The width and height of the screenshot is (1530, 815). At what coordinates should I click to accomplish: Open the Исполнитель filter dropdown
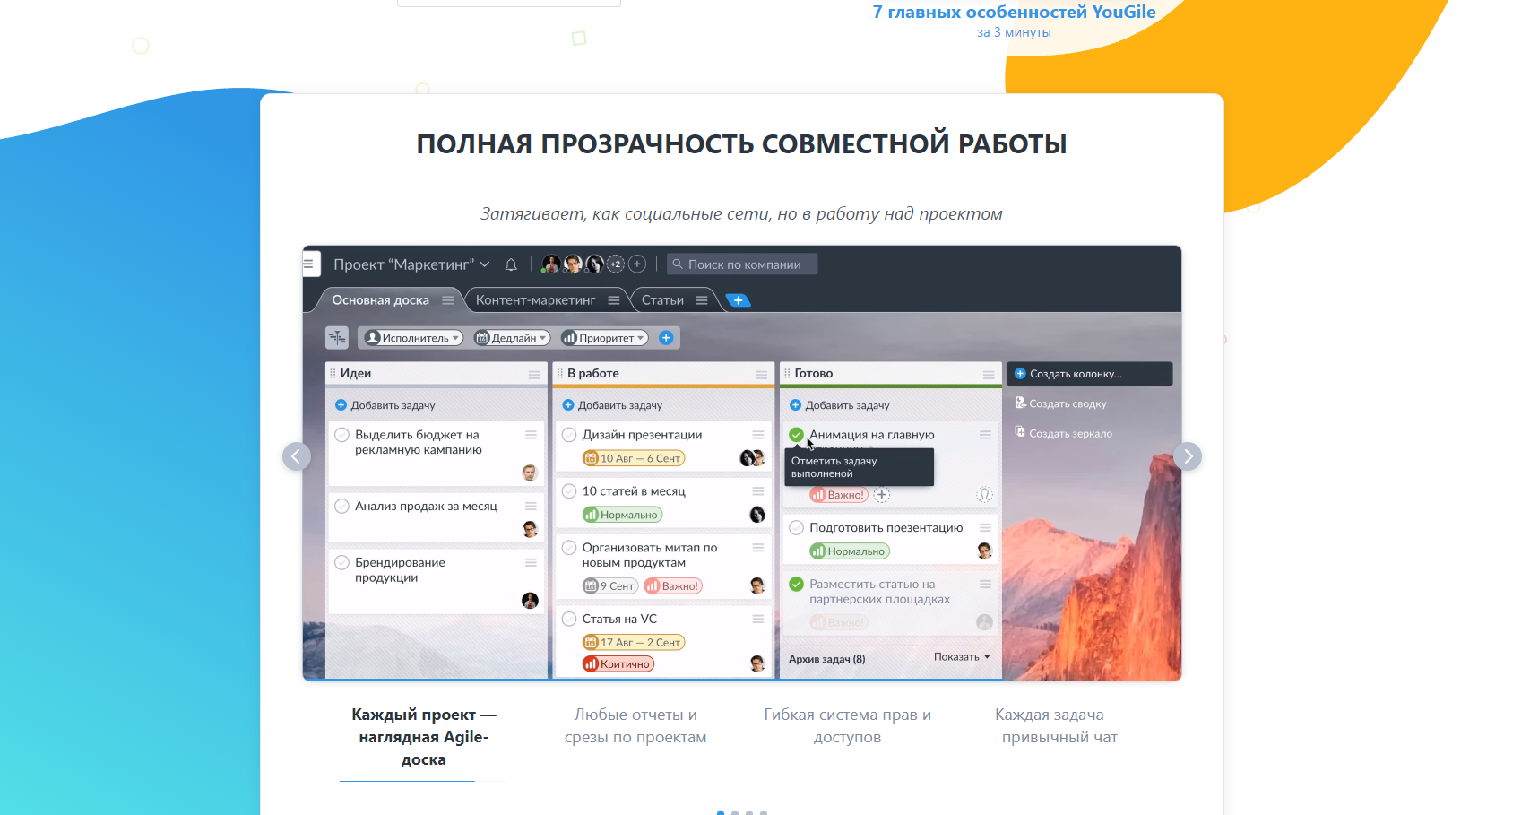tap(412, 338)
